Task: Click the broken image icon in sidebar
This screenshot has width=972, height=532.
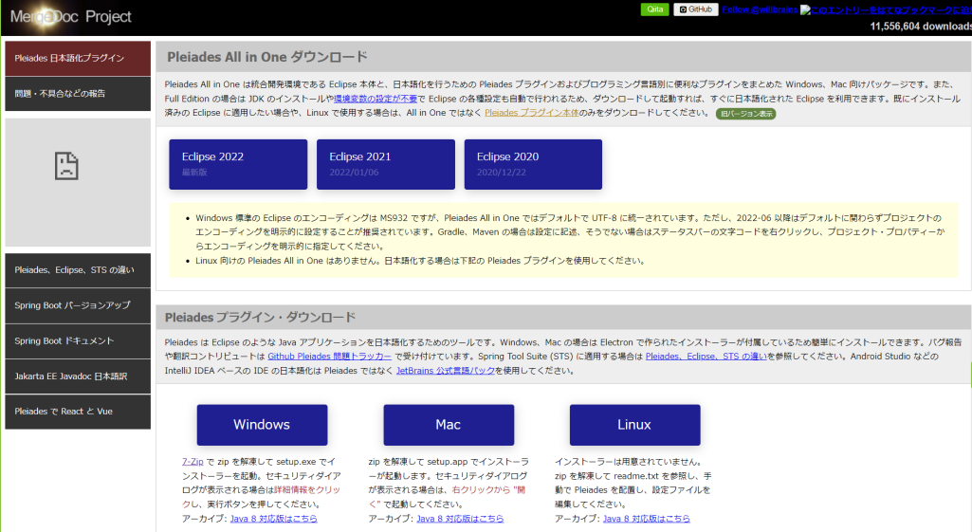Action: 66,166
